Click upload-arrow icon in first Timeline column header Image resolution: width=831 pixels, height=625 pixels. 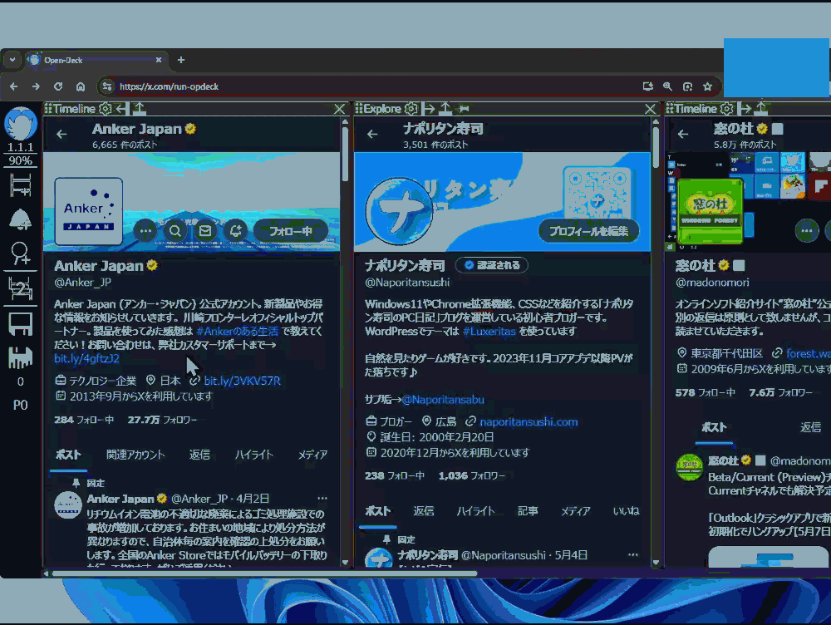tap(139, 109)
